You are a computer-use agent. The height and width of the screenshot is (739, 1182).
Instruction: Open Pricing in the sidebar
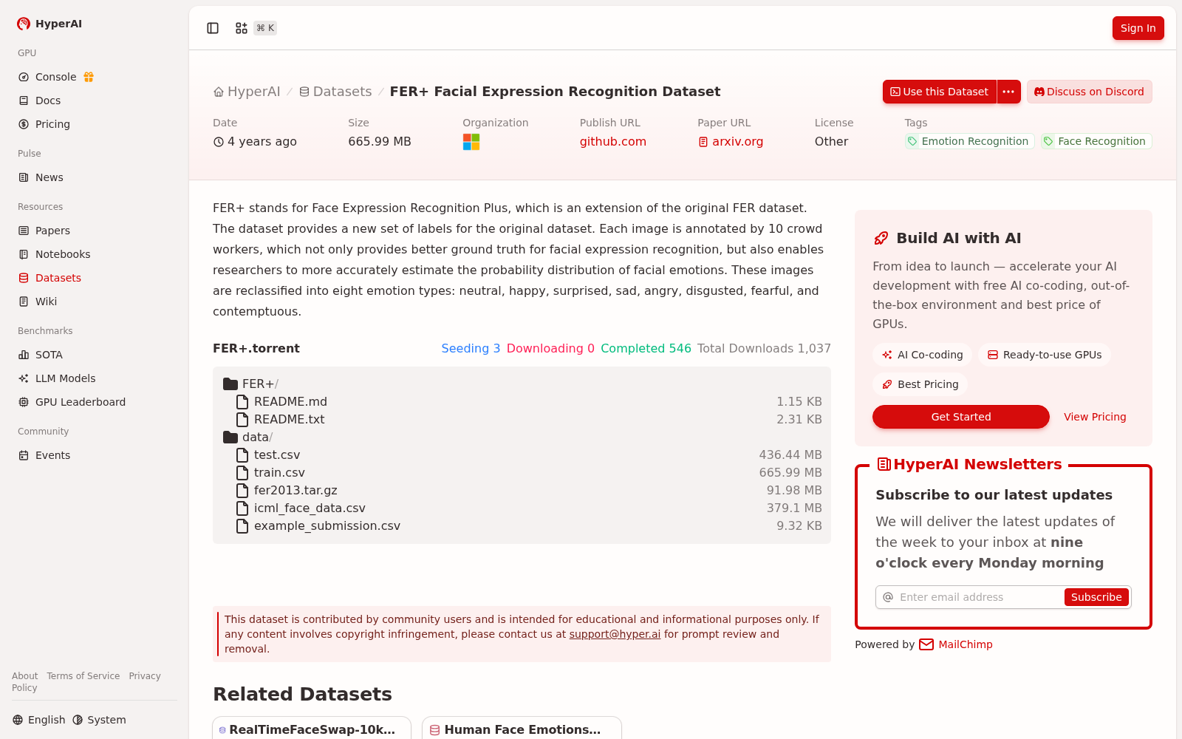(x=52, y=124)
